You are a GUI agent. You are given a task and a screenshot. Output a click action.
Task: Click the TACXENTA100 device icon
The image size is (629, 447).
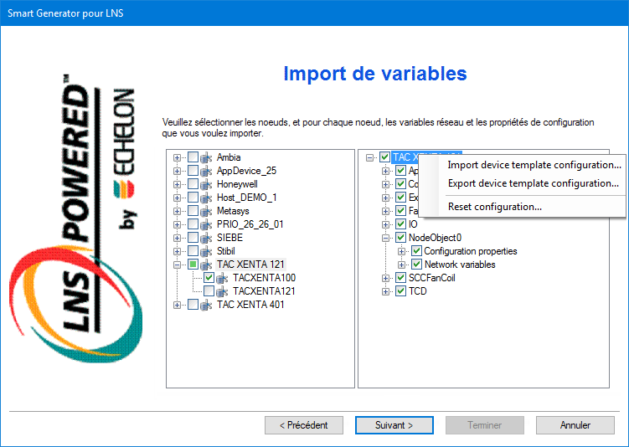[x=222, y=278]
